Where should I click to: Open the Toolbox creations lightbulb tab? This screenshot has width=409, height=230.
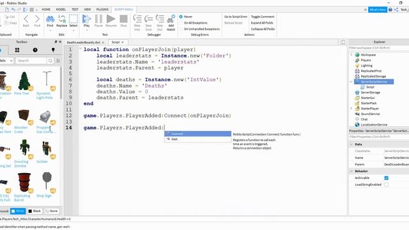pyautogui.click(x=53, y=50)
